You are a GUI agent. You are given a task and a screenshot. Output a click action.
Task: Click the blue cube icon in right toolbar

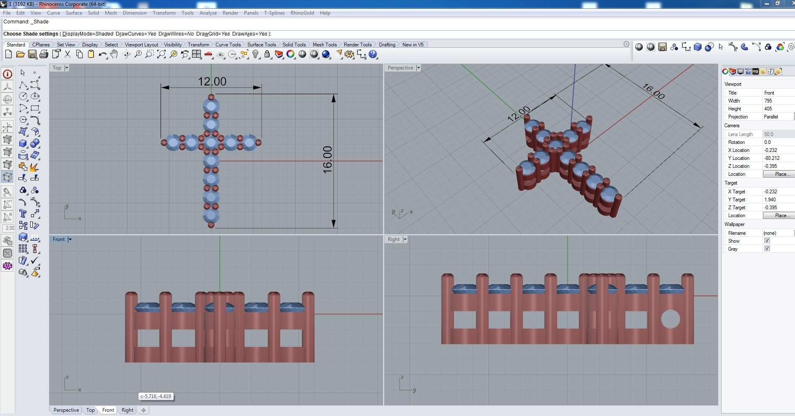tap(698, 47)
